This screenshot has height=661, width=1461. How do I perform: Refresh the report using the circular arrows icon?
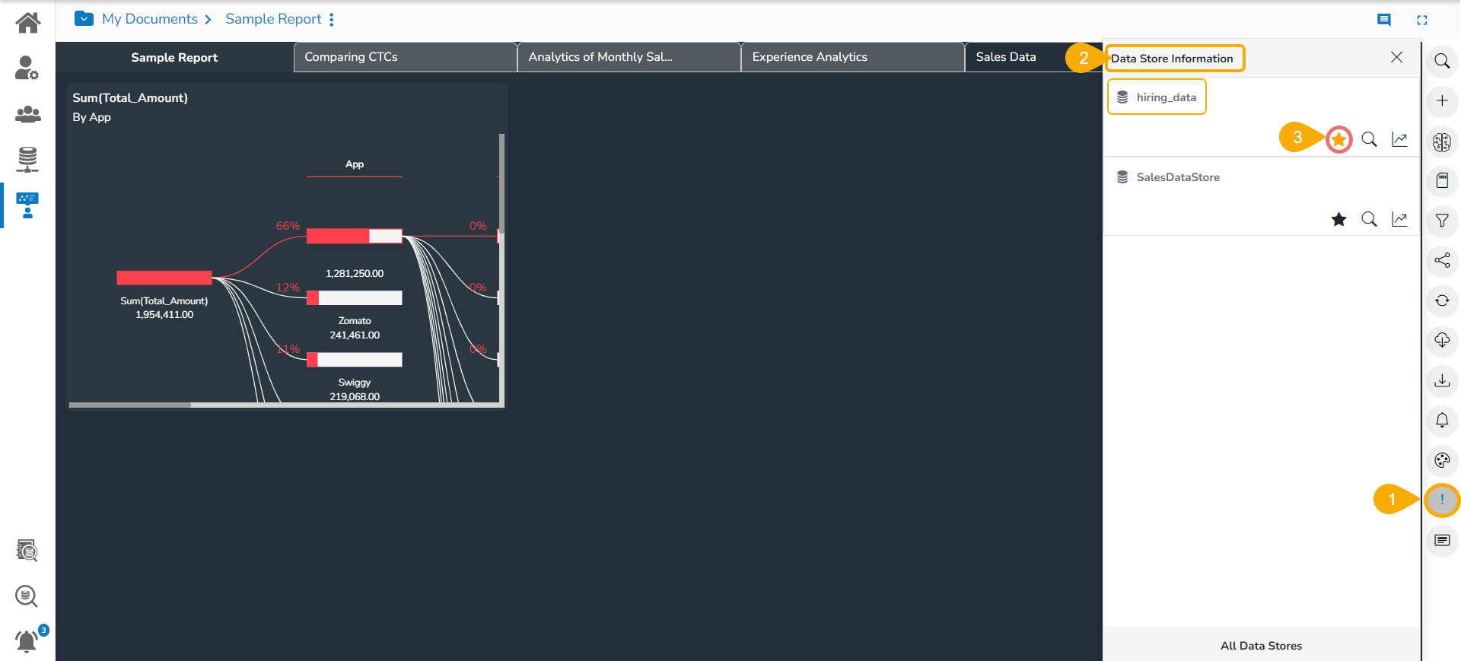[1442, 300]
